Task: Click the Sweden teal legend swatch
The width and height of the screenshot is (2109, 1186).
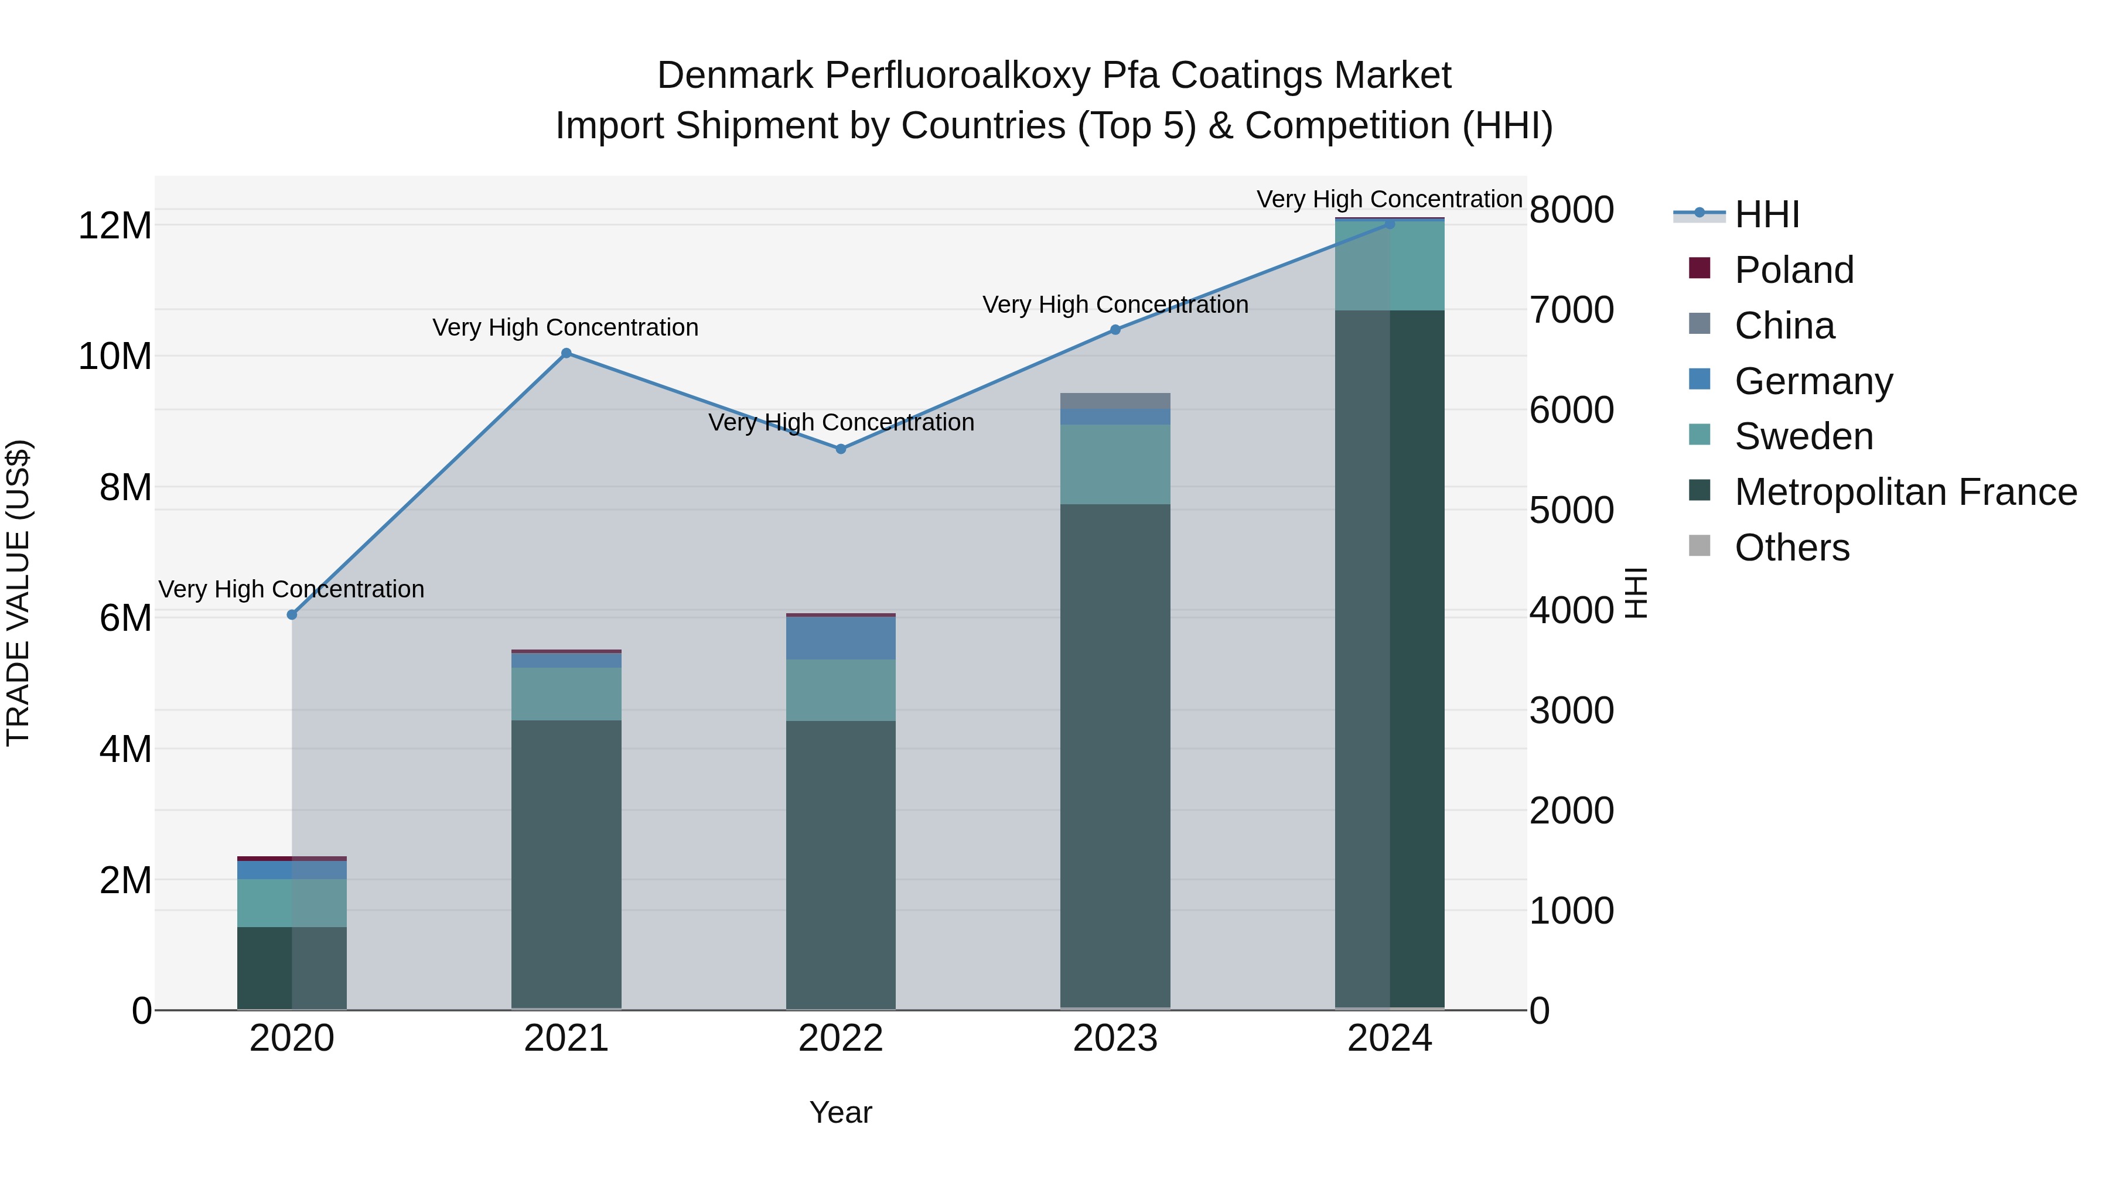Action: click(1700, 435)
